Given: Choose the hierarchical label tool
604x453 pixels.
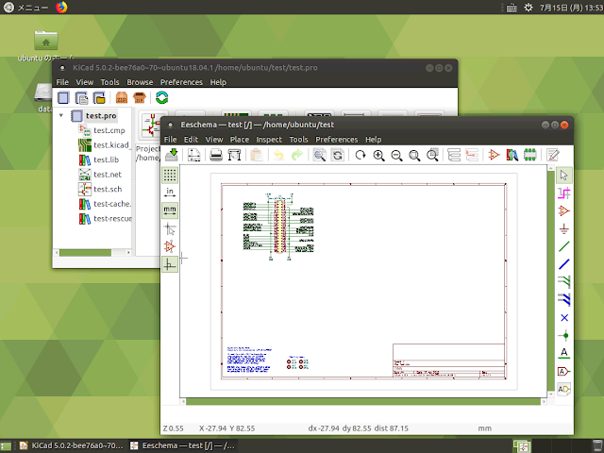Looking at the screenshot, I should point(564,389).
